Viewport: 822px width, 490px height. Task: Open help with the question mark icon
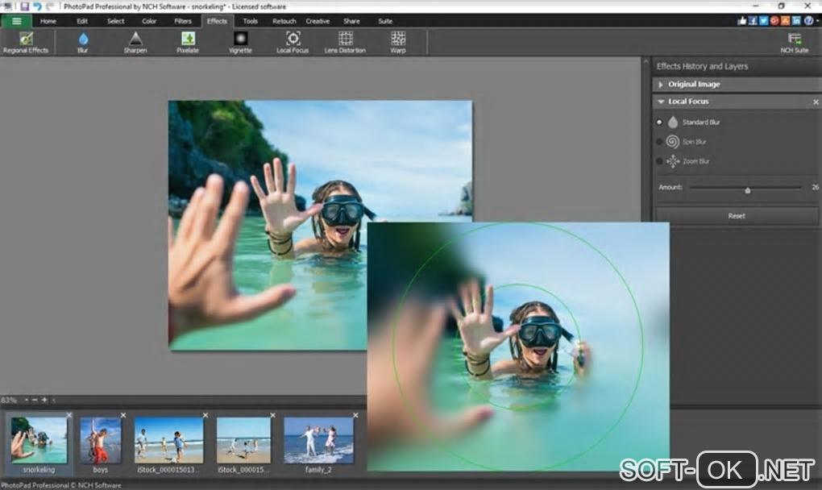[x=808, y=21]
